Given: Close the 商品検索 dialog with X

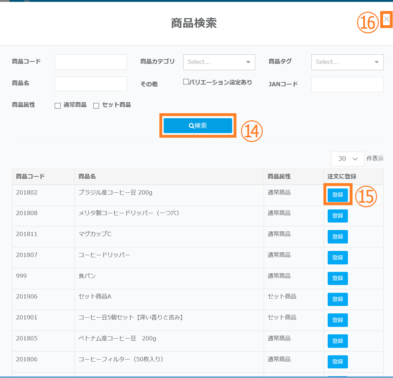Looking at the screenshot, I should (386, 20).
